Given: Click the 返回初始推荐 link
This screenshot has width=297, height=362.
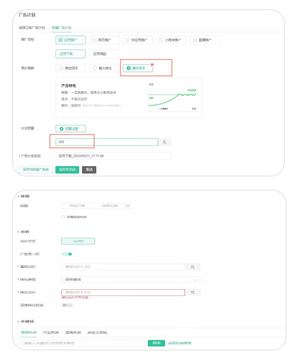Looking at the screenshot, I should pos(179,343).
